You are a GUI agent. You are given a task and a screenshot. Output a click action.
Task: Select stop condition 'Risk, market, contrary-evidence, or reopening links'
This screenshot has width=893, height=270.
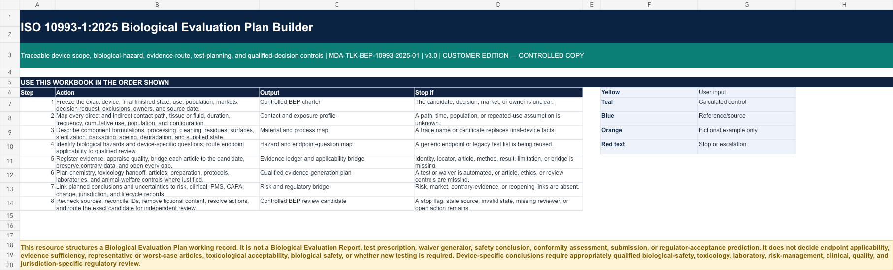[498, 189]
